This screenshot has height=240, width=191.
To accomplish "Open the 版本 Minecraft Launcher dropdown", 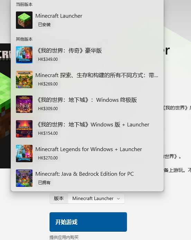I will pyautogui.click(x=96, y=199).
